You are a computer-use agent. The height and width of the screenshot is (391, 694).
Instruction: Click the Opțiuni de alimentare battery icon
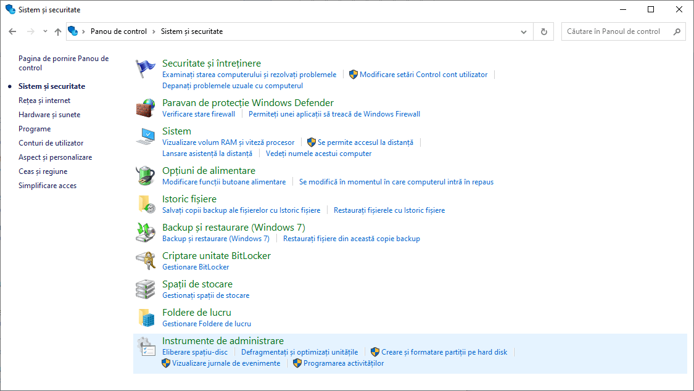[146, 176]
